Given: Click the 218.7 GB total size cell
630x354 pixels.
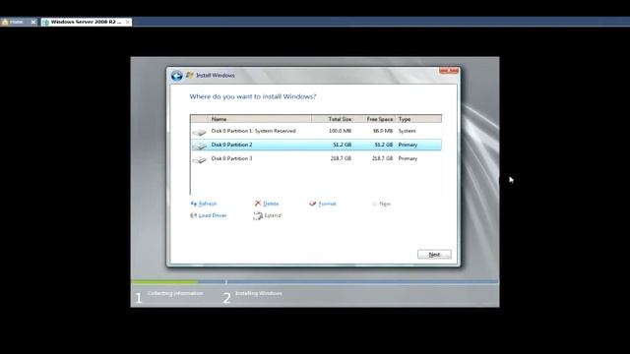Looking at the screenshot, I should [341, 158].
